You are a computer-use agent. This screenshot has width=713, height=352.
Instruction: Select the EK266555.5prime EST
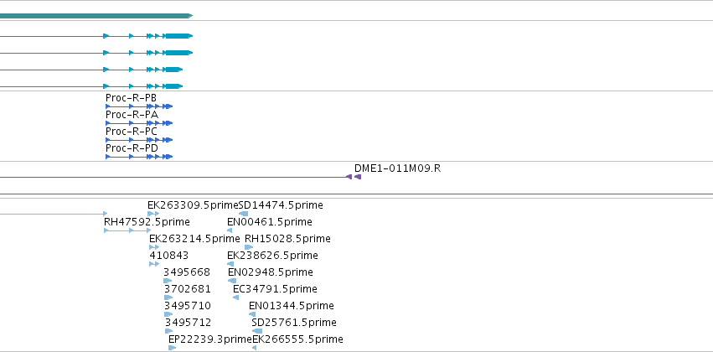(x=297, y=339)
